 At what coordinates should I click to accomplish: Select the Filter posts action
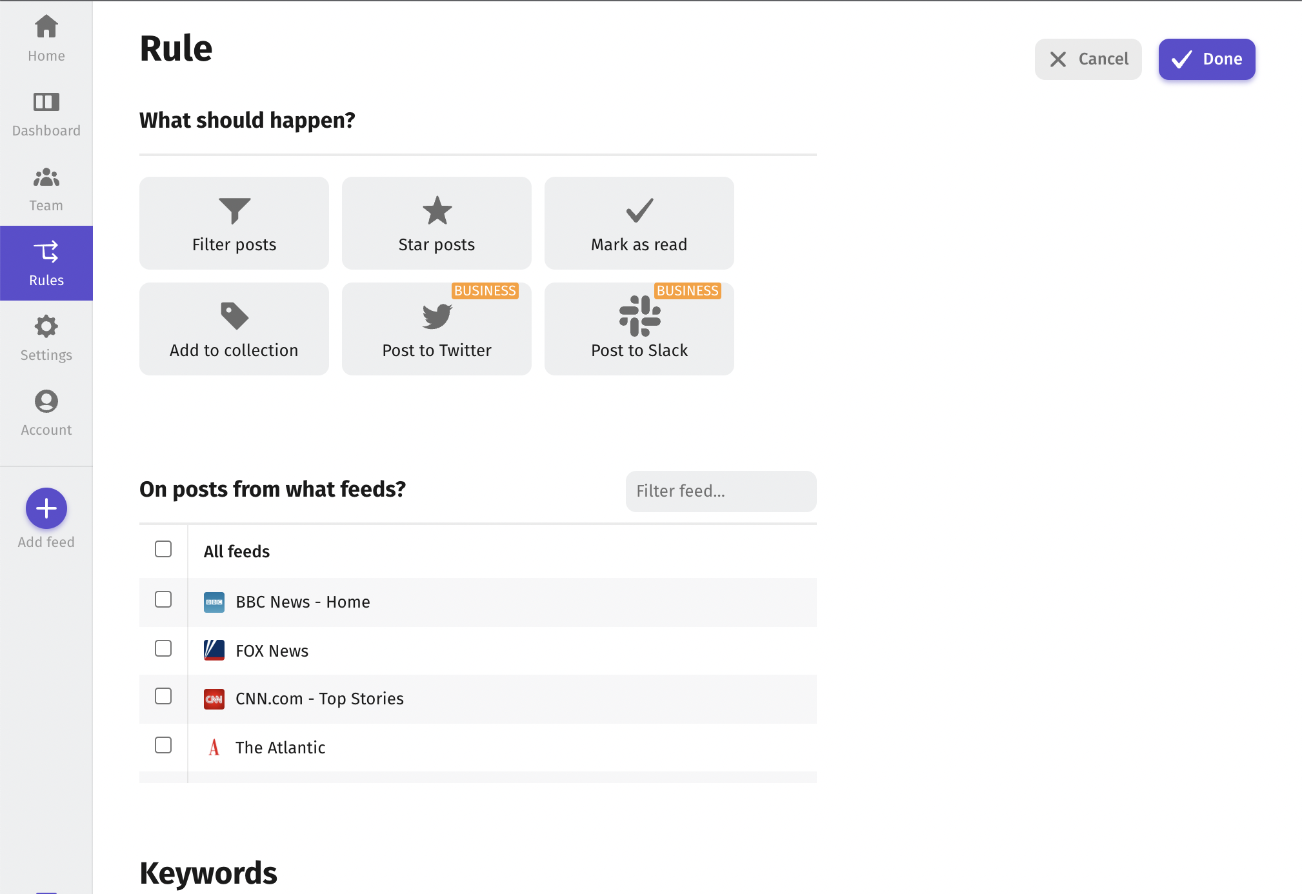point(234,223)
